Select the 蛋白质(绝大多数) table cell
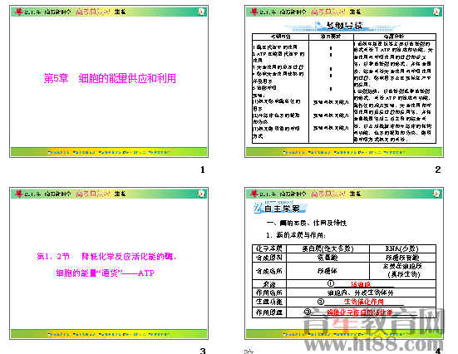This screenshot has width=458, height=354. click(328, 248)
